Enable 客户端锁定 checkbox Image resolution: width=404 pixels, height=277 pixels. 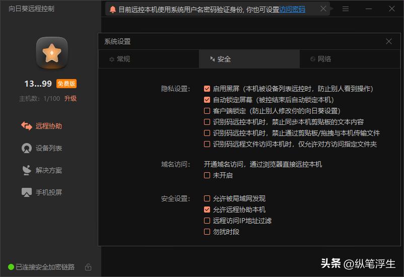pyautogui.click(x=207, y=111)
